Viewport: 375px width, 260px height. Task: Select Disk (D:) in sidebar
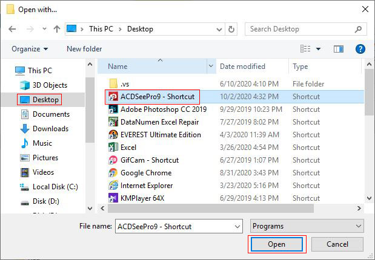point(40,201)
